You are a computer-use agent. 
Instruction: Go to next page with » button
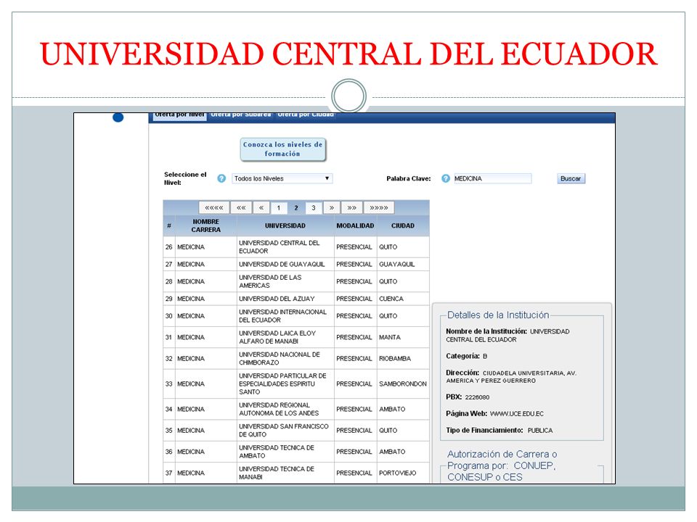coord(332,207)
